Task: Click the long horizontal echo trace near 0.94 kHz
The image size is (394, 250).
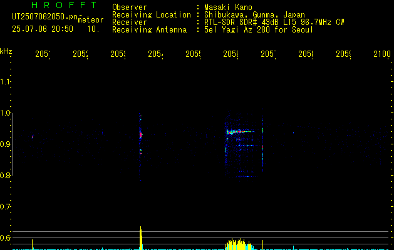Action: (241, 131)
